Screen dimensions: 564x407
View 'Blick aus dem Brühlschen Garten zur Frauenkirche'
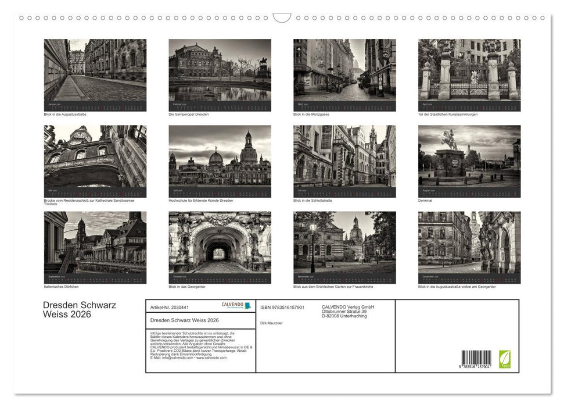click(x=343, y=247)
